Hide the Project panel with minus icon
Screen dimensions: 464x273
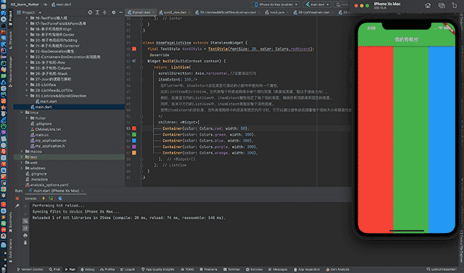tap(121, 12)
